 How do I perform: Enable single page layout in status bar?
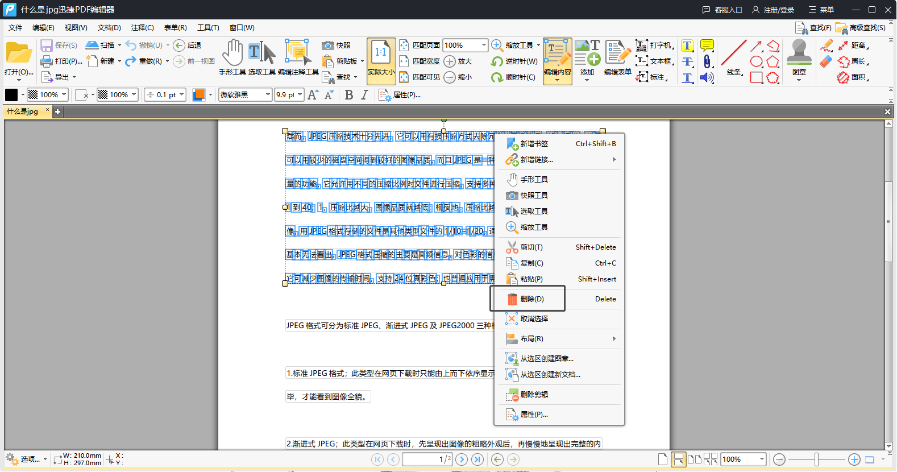pyautogui.click(x=662, y=459)
